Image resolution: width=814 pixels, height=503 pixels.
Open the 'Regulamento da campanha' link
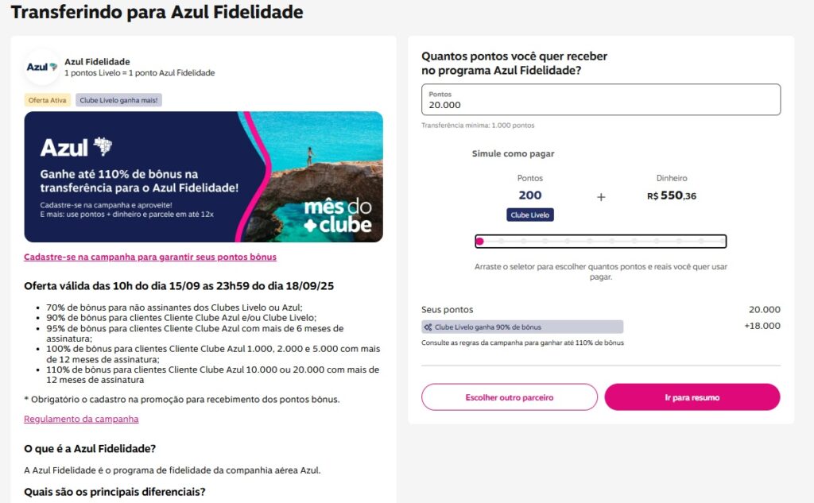[81, 419]
